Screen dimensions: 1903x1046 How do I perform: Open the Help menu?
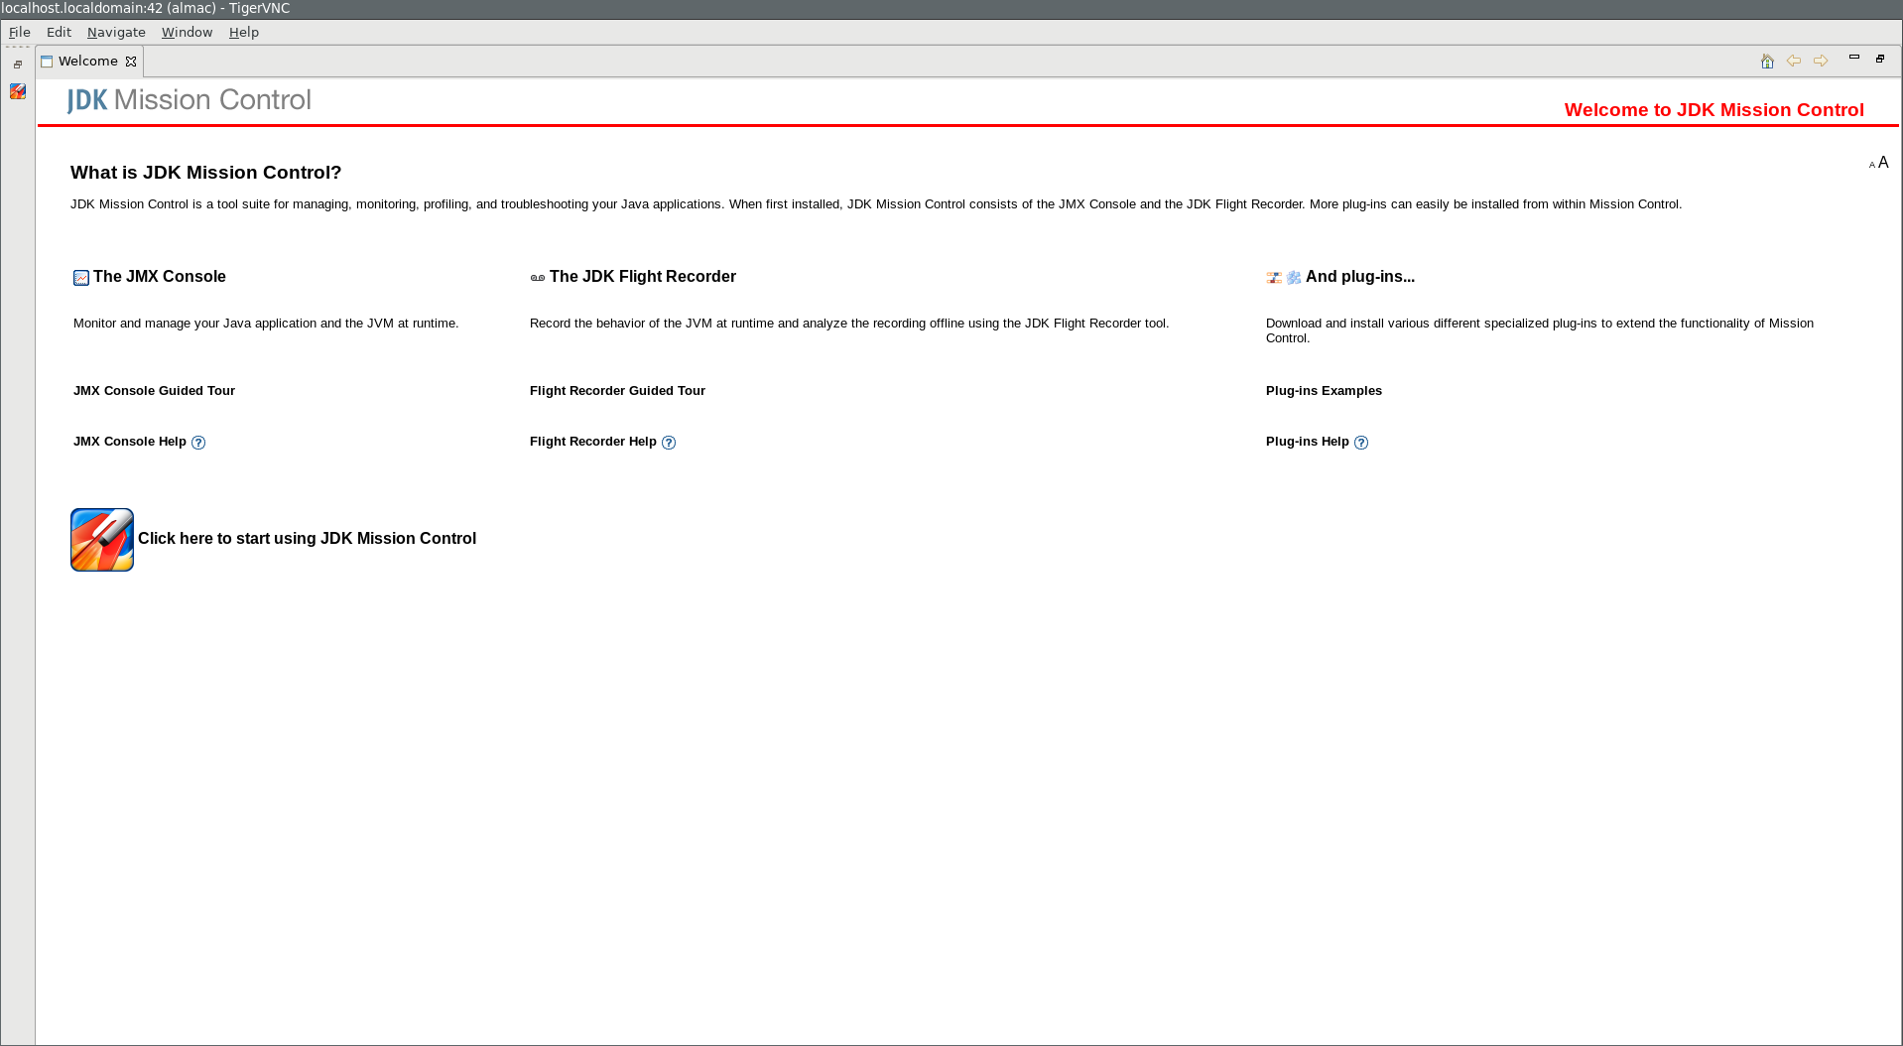243,33
